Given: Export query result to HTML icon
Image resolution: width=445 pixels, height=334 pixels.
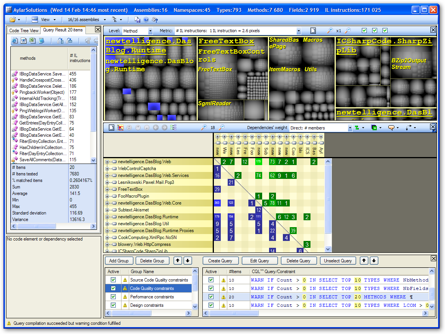Looking at the screenshot, I should (15, 41).
